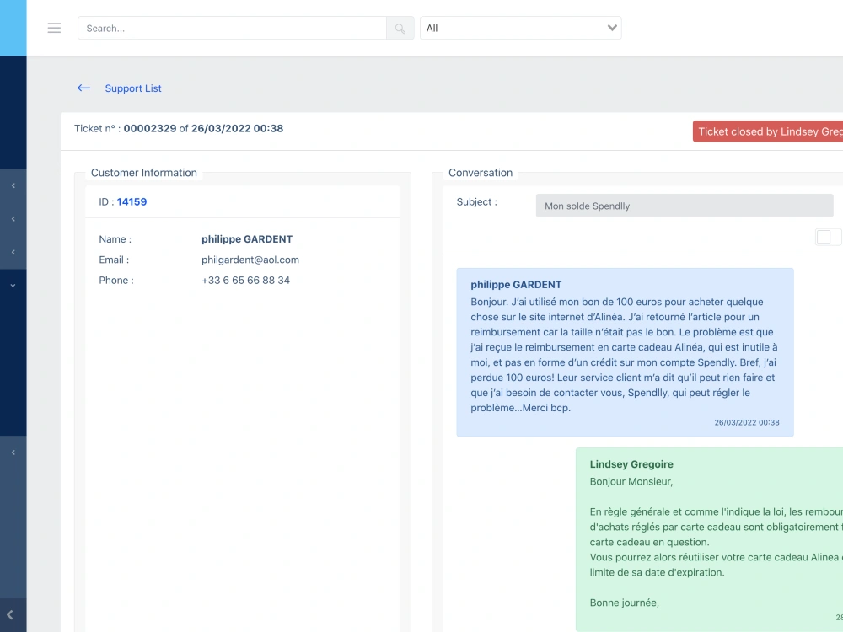
Task: Open customer ID 14159 link
Action: [132, 201]
